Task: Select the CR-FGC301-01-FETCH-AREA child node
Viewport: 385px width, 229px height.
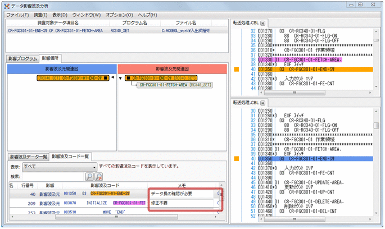Action: tap(175, 85)
